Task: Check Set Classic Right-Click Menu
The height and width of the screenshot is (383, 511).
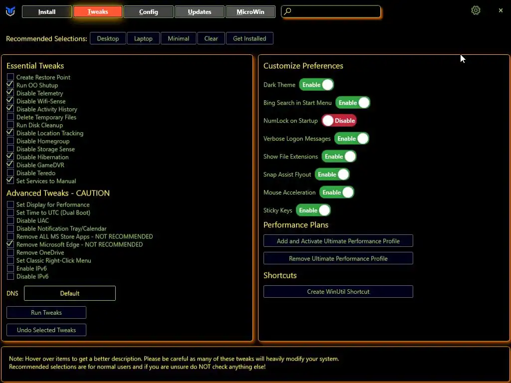Action: (x=10, y=260)
